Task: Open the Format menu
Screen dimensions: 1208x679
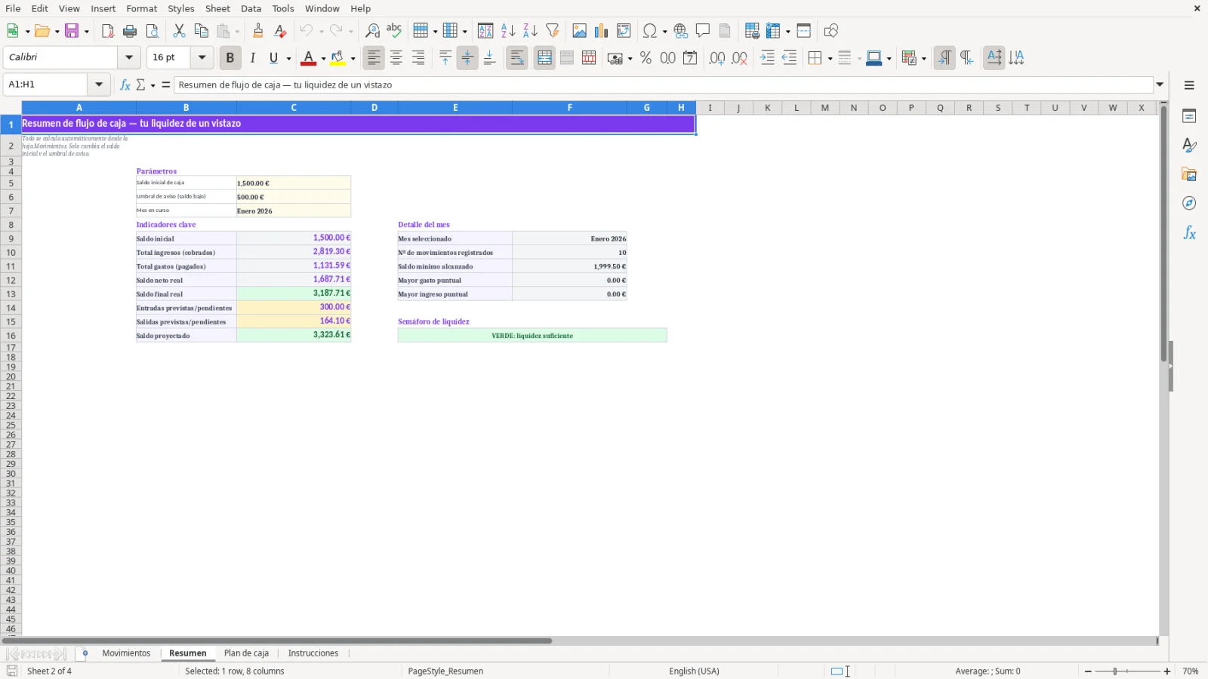Action: click(142, 8)
